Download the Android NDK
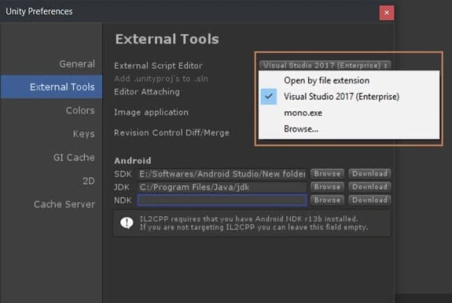 coord(370,200)
